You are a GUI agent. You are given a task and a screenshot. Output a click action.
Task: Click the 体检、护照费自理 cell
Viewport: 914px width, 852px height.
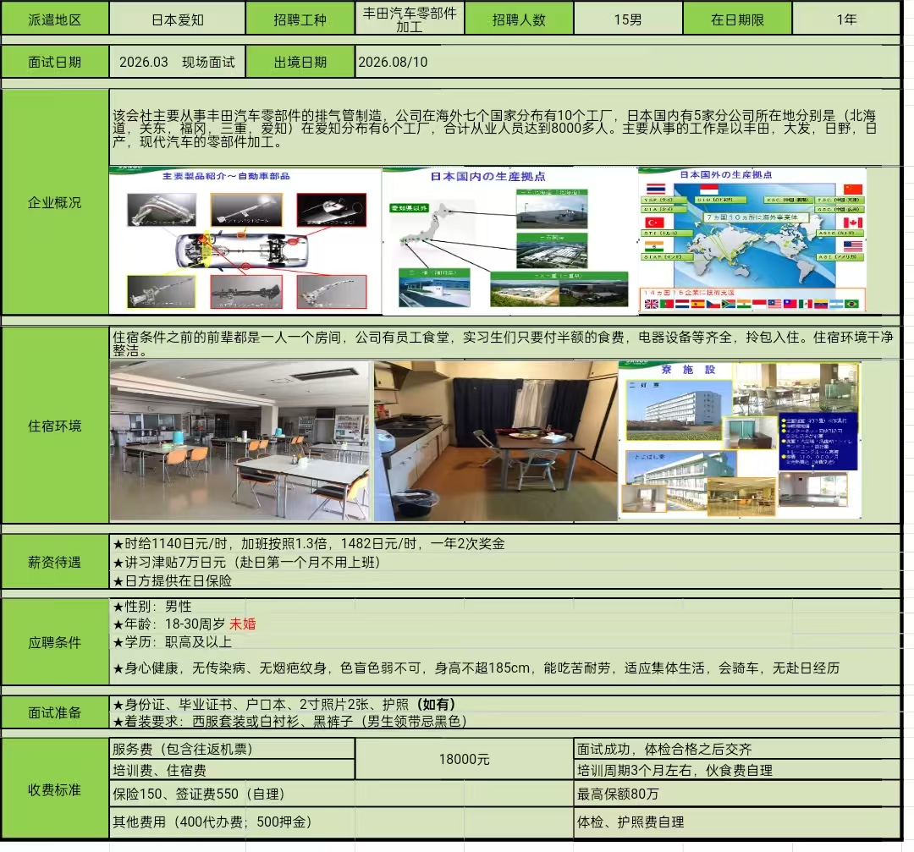click(737, 822)
